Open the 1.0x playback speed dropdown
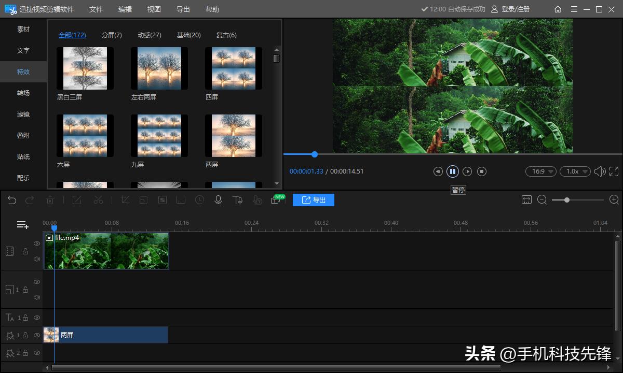The height and width of the screenshot is (373, 623). coord(575,171)
